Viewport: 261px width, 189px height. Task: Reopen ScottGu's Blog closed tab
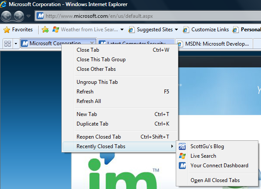[x=217, y=146]
